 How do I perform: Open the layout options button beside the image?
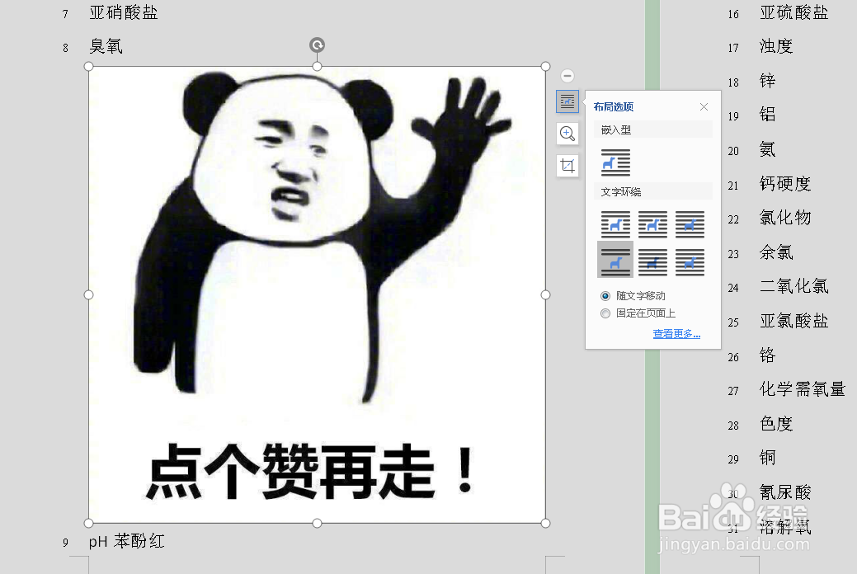[567, 101]
